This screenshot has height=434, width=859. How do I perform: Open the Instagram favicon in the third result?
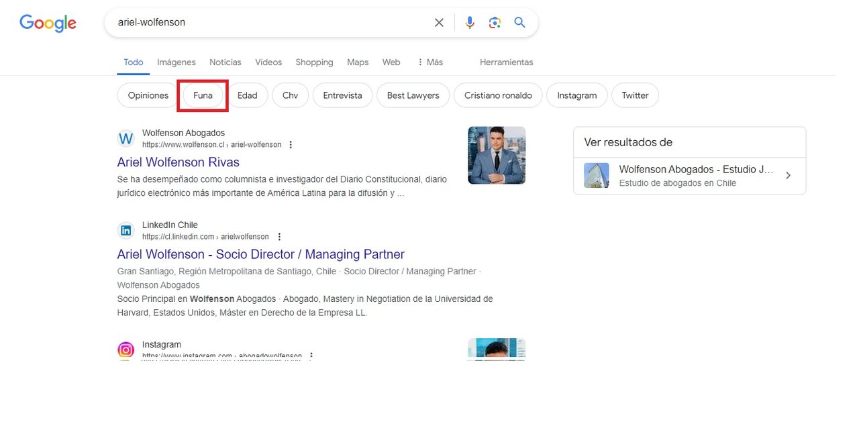[126, 350]
